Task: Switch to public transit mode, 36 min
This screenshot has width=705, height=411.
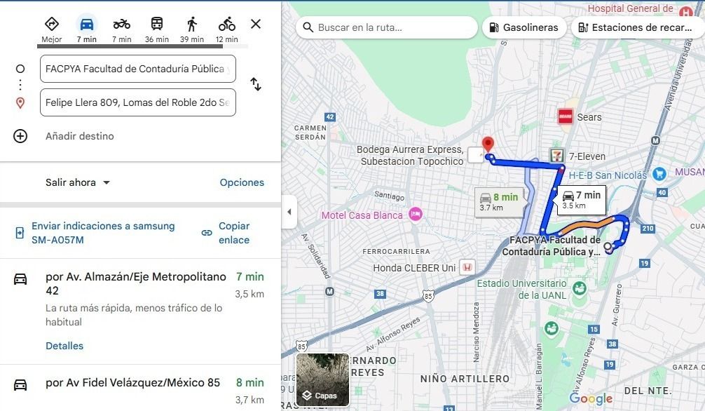Action: coord(157,29)
